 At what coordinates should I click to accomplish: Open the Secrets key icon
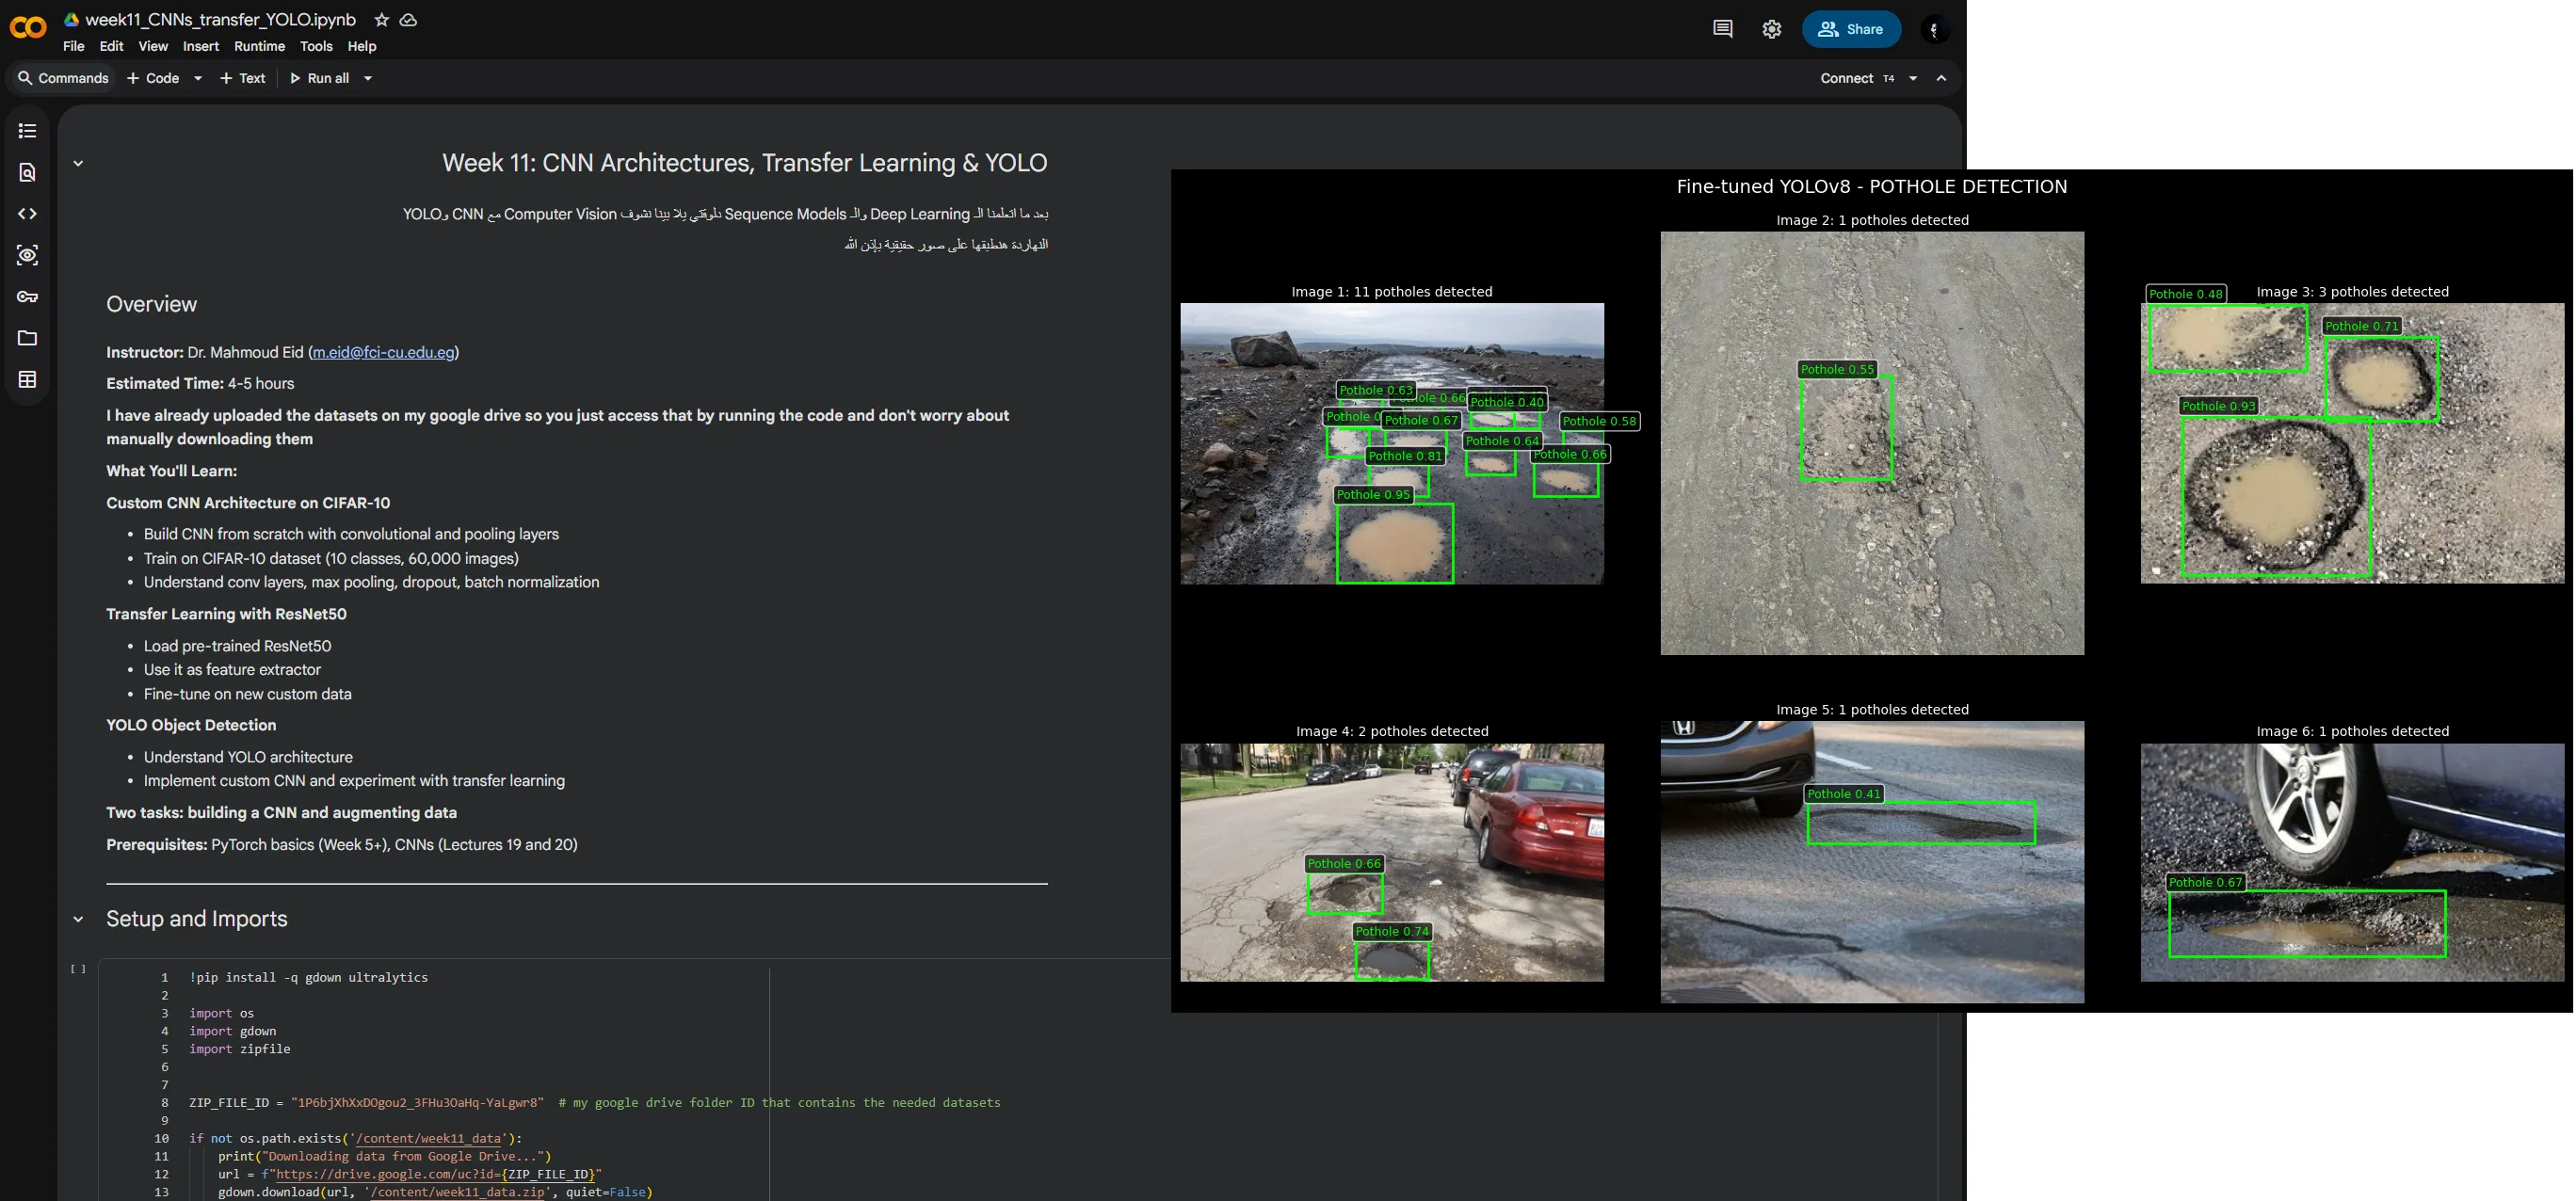pos(27,297)
